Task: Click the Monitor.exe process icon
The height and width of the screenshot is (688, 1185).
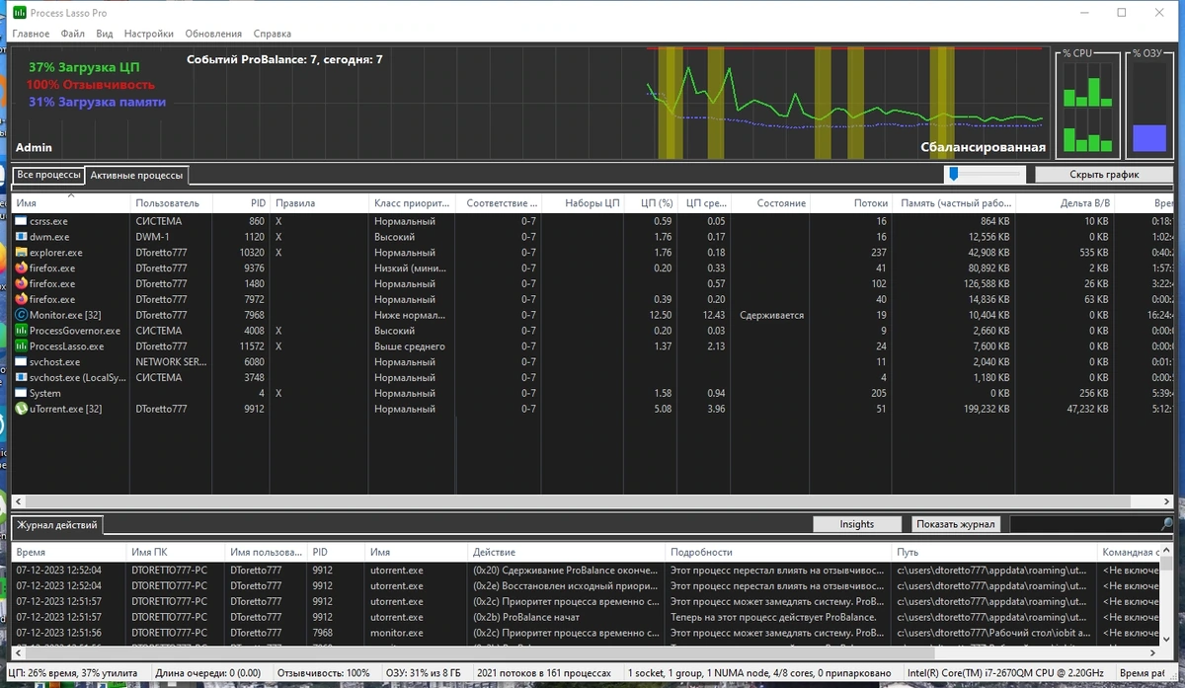Action: pos(22,315)
